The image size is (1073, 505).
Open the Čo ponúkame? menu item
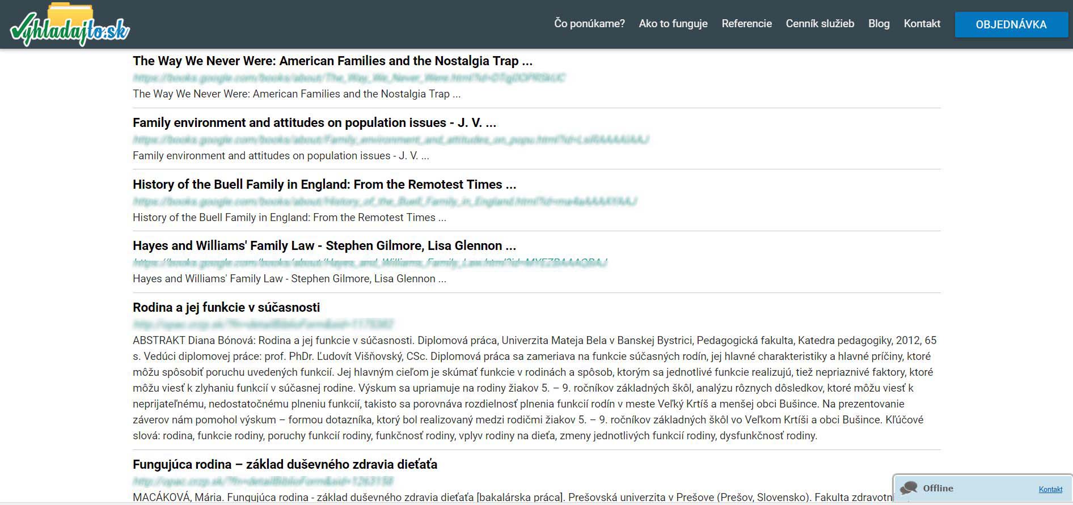coord(589,24)
